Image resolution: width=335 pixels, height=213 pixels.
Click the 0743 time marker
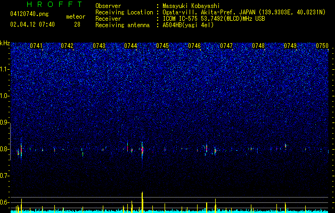coord(99,46)
